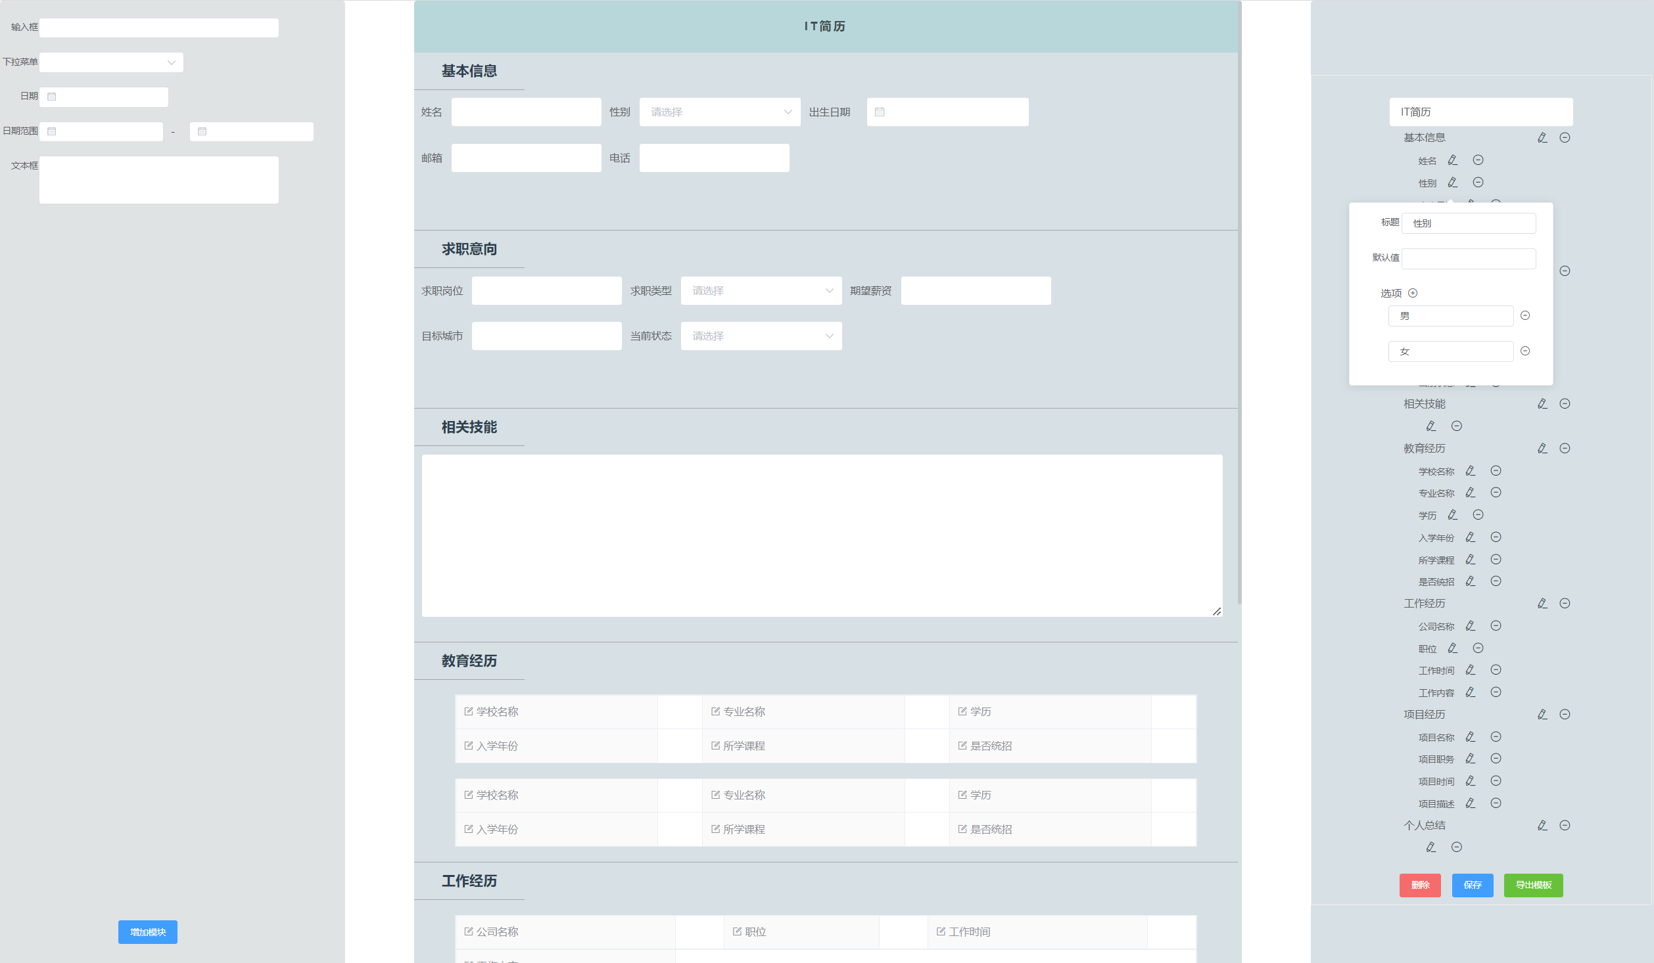Click the form's vertical scrollbar
Viewport: 1654px width, 963px height.
(1240, 302)
